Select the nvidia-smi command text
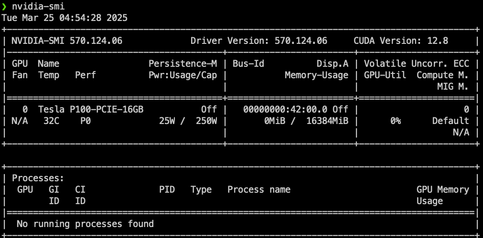This screenshot has width=483, height=238. 39,6
